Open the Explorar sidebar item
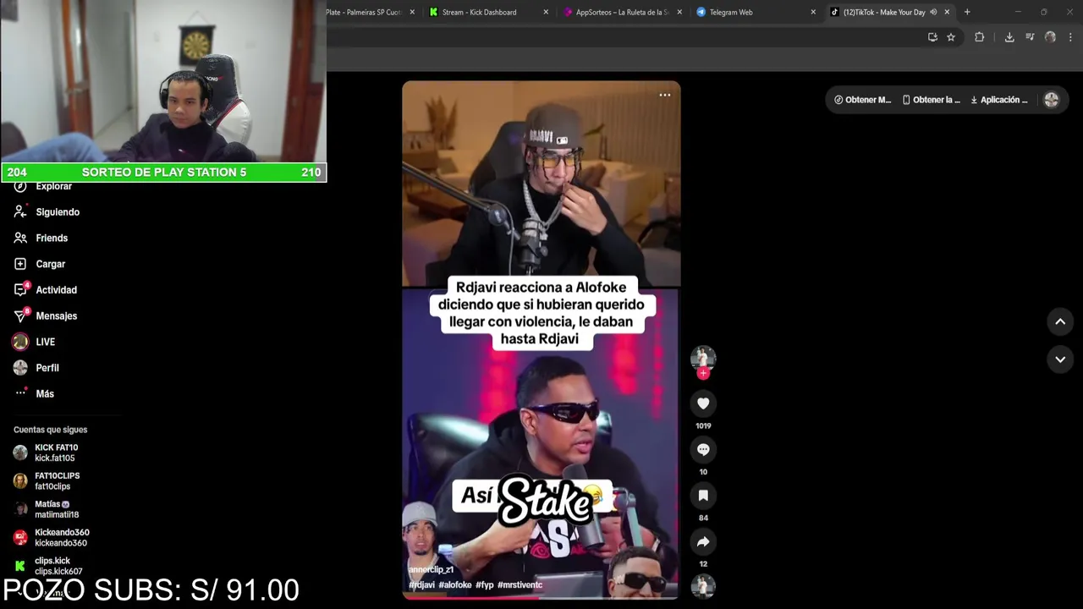 click(x=53, y=186)
